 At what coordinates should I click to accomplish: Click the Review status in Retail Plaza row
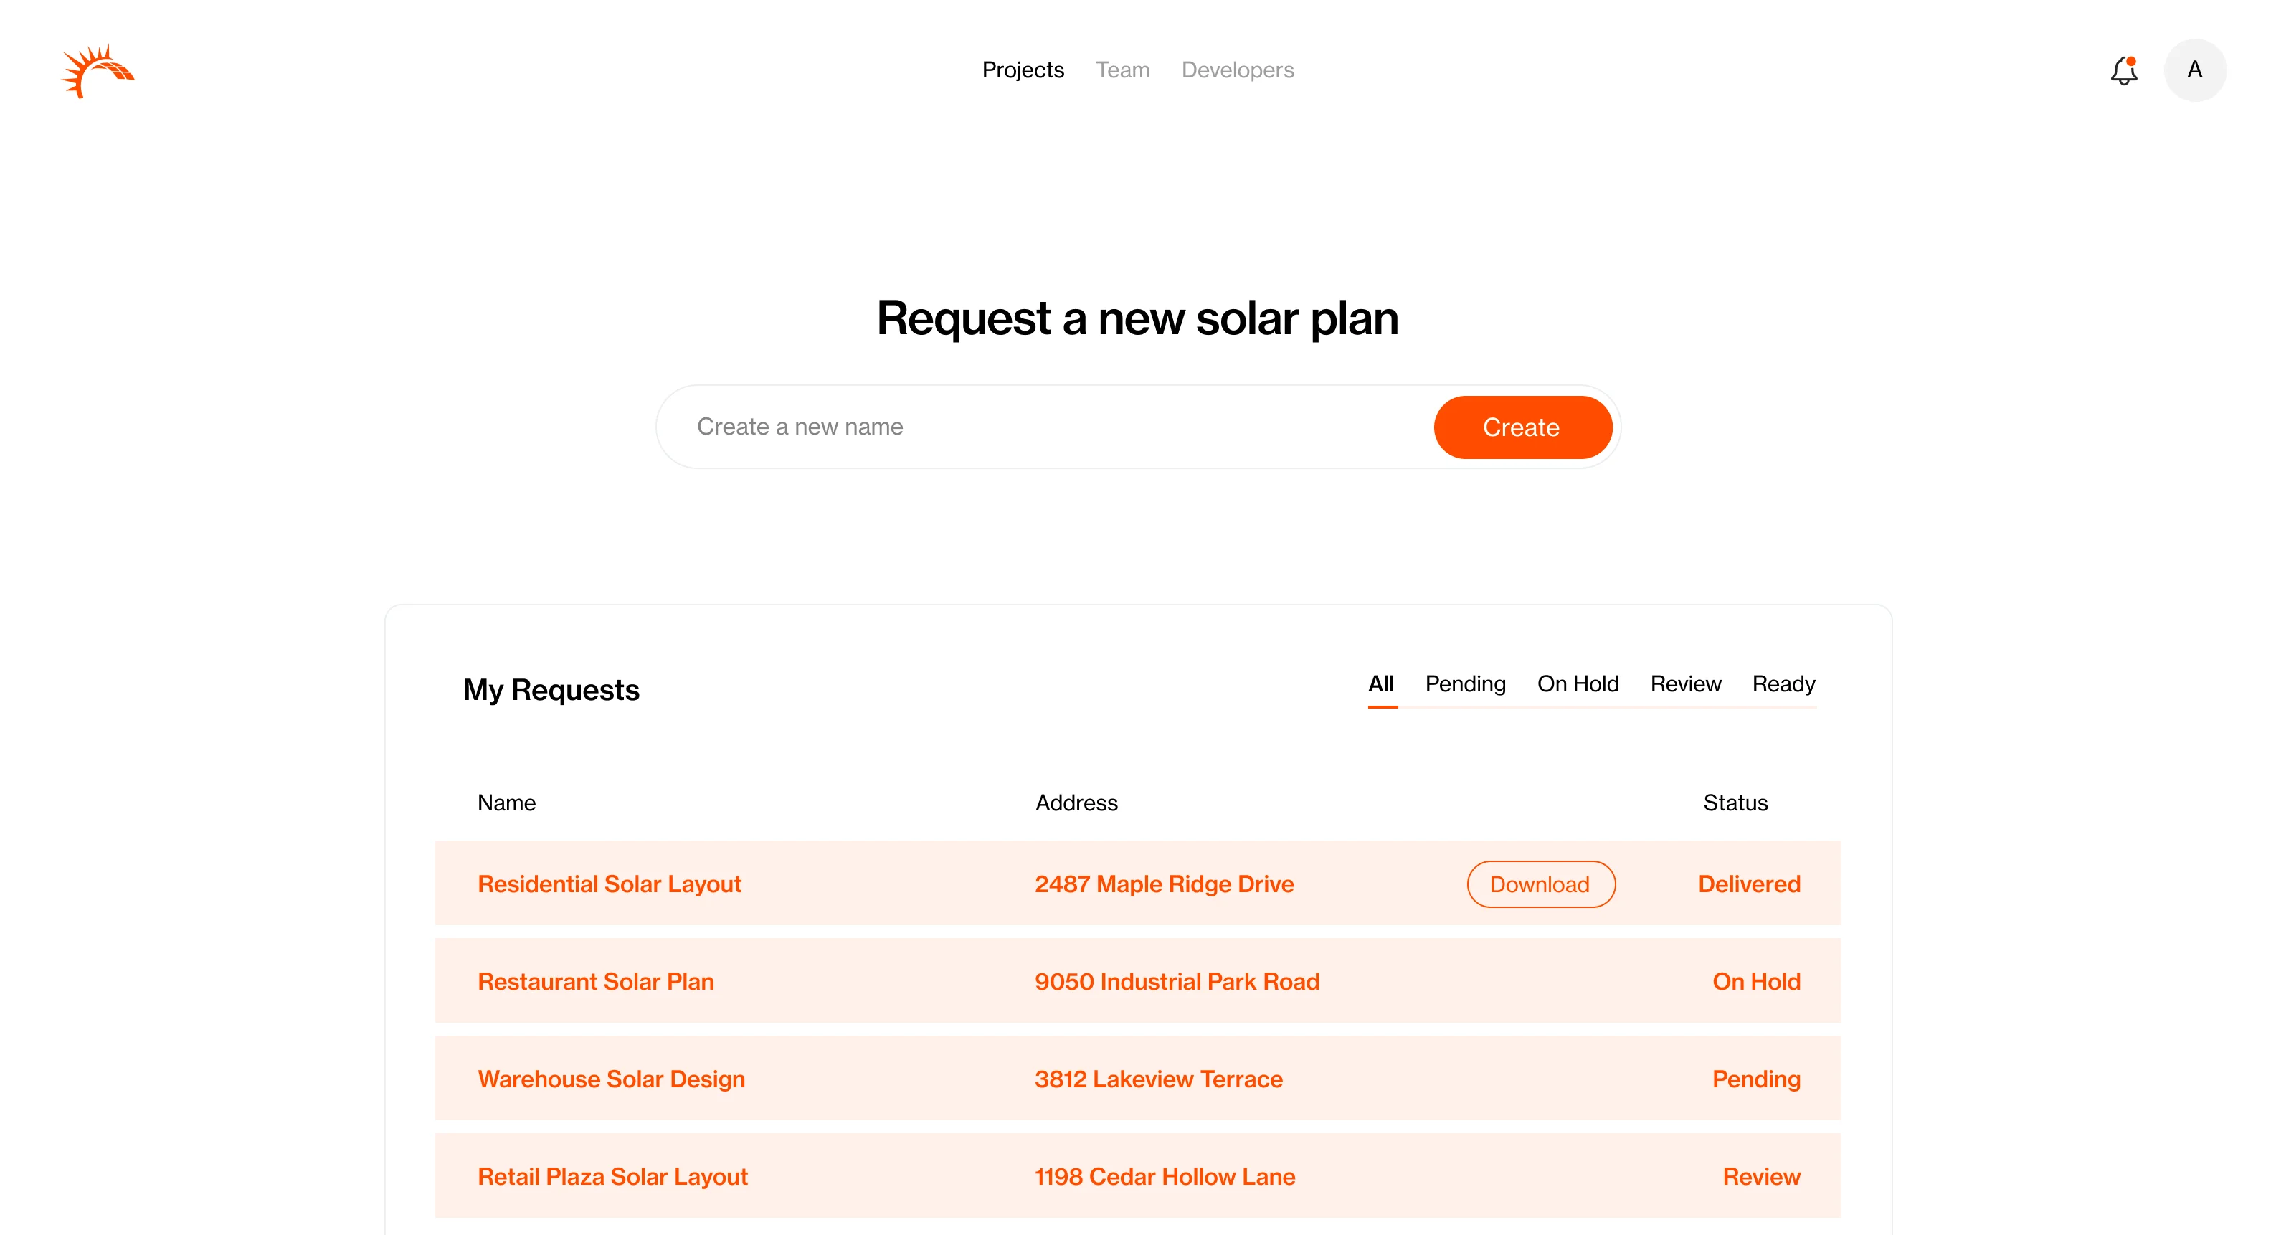tap(1761, 1177)
